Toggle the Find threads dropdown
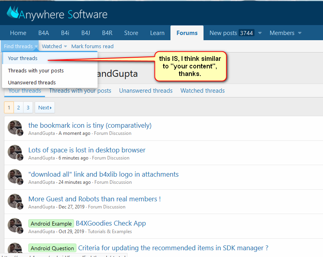This screenshot has width=323, height=257. [20, 46]
